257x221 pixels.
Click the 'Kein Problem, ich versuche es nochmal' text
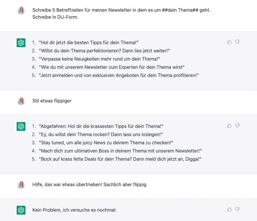point(74,210)
